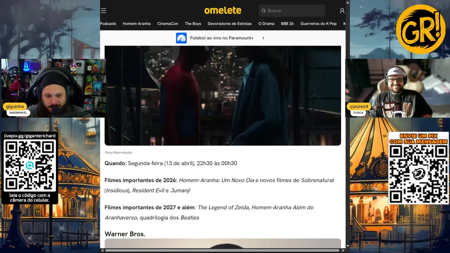
Task: Click leia o código com a câmera text
Action: [x=30, y=197]
